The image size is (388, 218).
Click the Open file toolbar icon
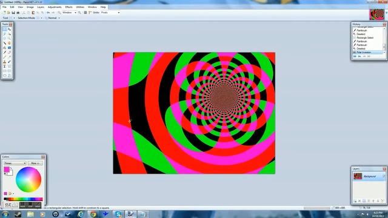pyautogui.click(x=8, y=12)
